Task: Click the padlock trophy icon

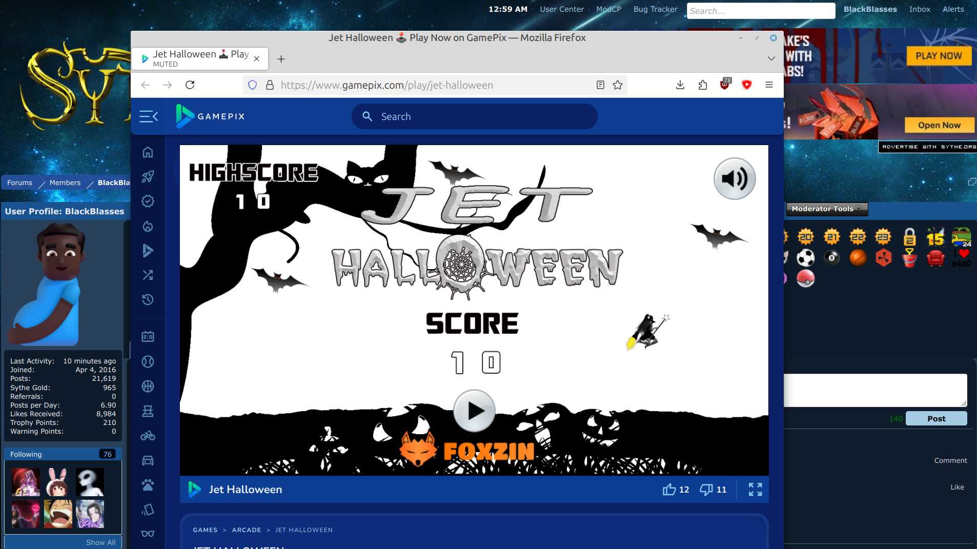Action: coord(909,237)
